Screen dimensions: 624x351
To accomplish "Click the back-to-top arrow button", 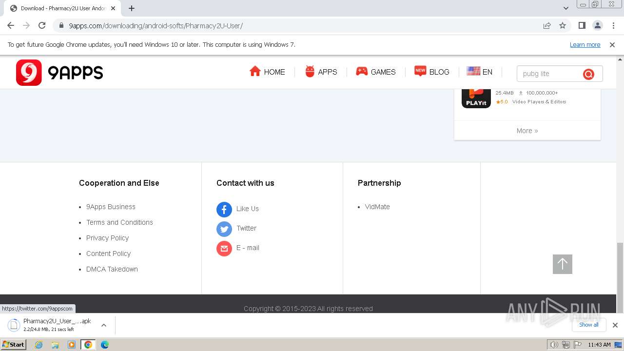I will tap(563, 264).
